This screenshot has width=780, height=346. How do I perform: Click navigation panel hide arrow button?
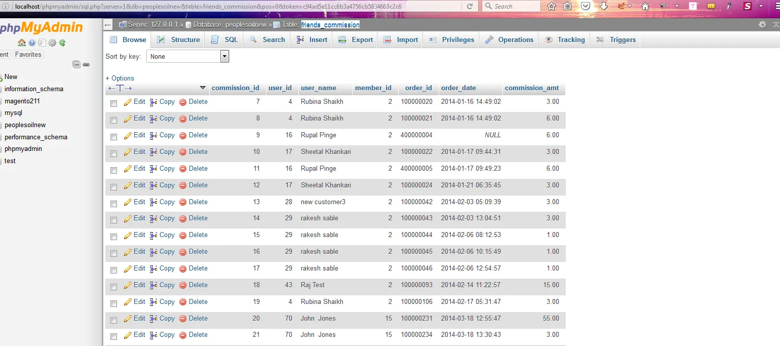tap(107, 25)
